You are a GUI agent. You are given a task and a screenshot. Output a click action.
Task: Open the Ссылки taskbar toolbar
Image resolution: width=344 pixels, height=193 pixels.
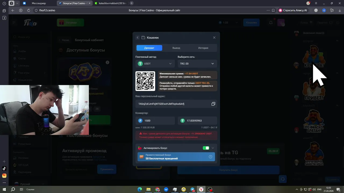pos(30,190)
